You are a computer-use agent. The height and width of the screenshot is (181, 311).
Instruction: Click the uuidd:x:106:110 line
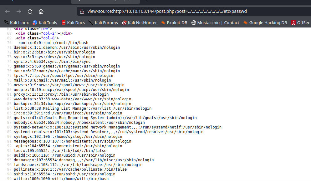tap(64, 155)
